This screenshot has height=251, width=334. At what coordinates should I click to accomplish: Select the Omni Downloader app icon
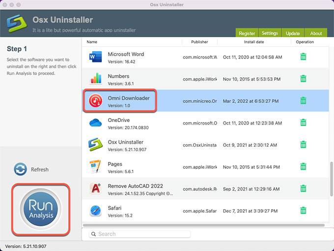pos(95,100)
